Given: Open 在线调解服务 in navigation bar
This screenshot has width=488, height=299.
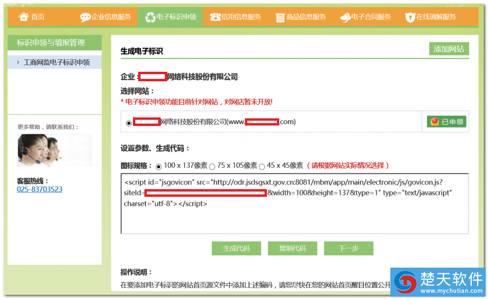Looking at the screenshot, I should 436,17.
